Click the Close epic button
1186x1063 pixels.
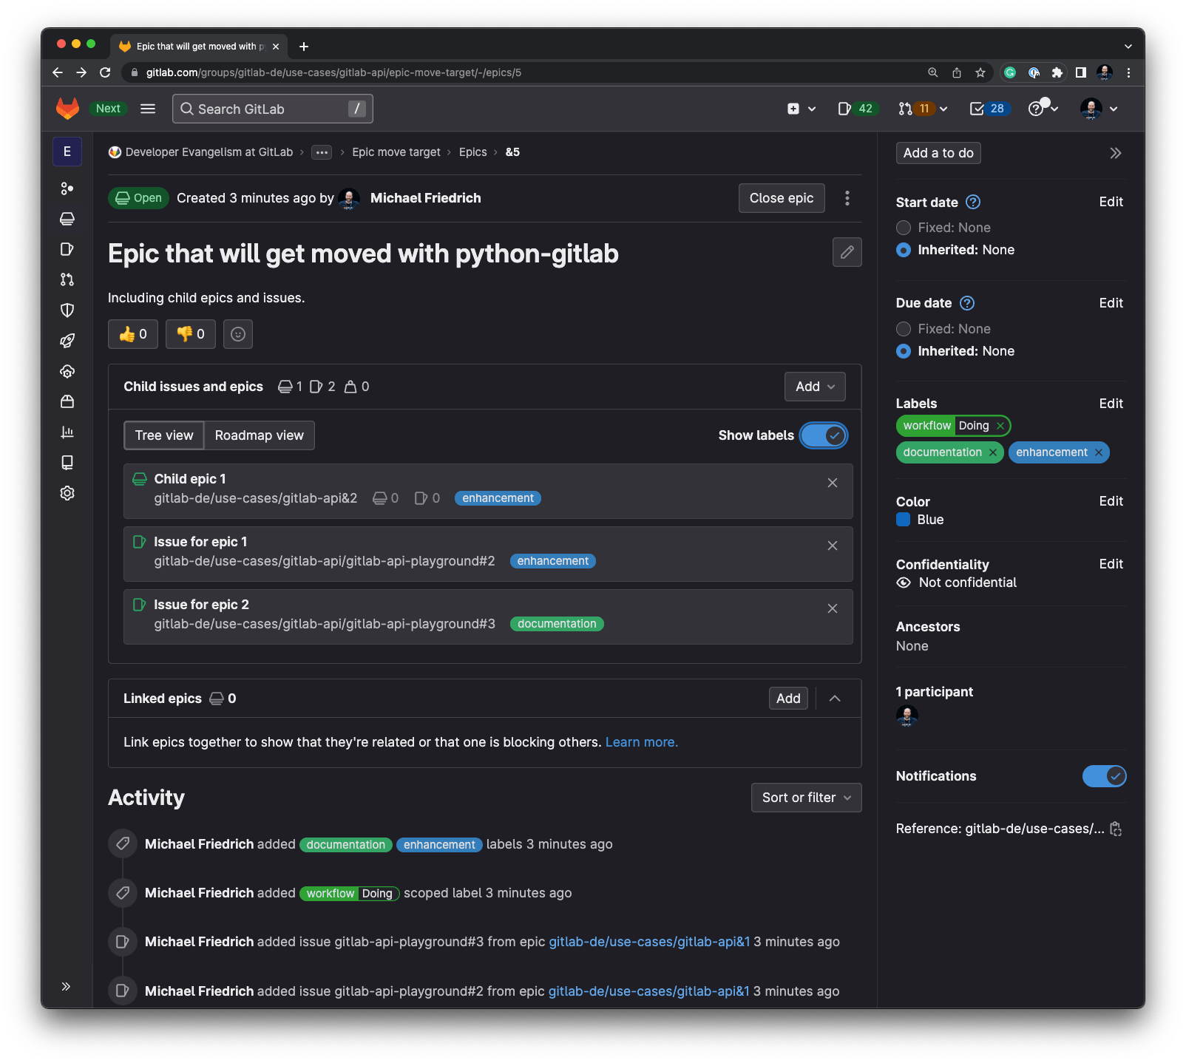(x=781, y=197)
